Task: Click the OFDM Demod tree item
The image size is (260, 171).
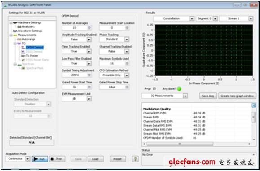Action: (35, 48)
